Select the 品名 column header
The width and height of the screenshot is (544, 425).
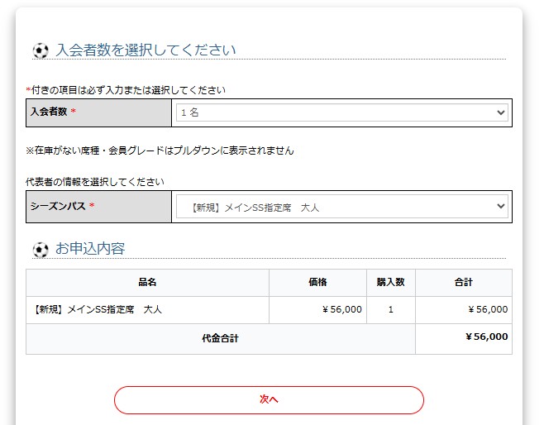(147, 283)
